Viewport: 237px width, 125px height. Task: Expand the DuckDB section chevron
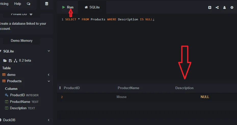click(x=49, y=120)
